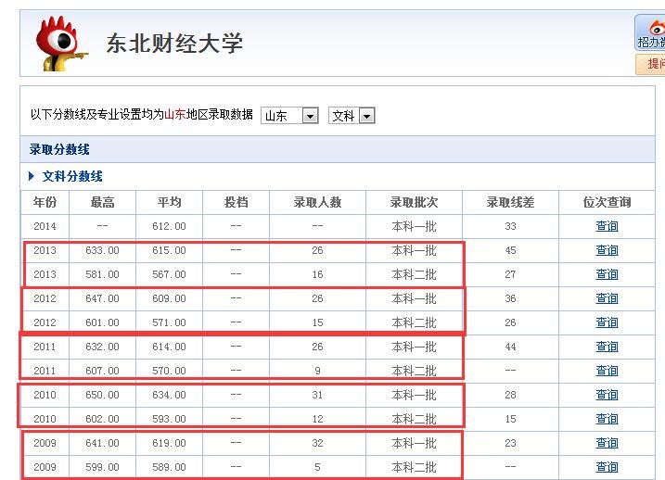The width and height of the screenshot is (665, 480).
Task: Click 查询 link for 2013 本科一批 row
Action: [x=607, y=250]
